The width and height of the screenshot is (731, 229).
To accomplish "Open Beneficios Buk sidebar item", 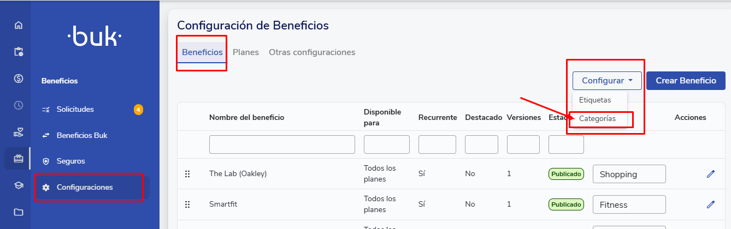I will click(x=82, y=135).
